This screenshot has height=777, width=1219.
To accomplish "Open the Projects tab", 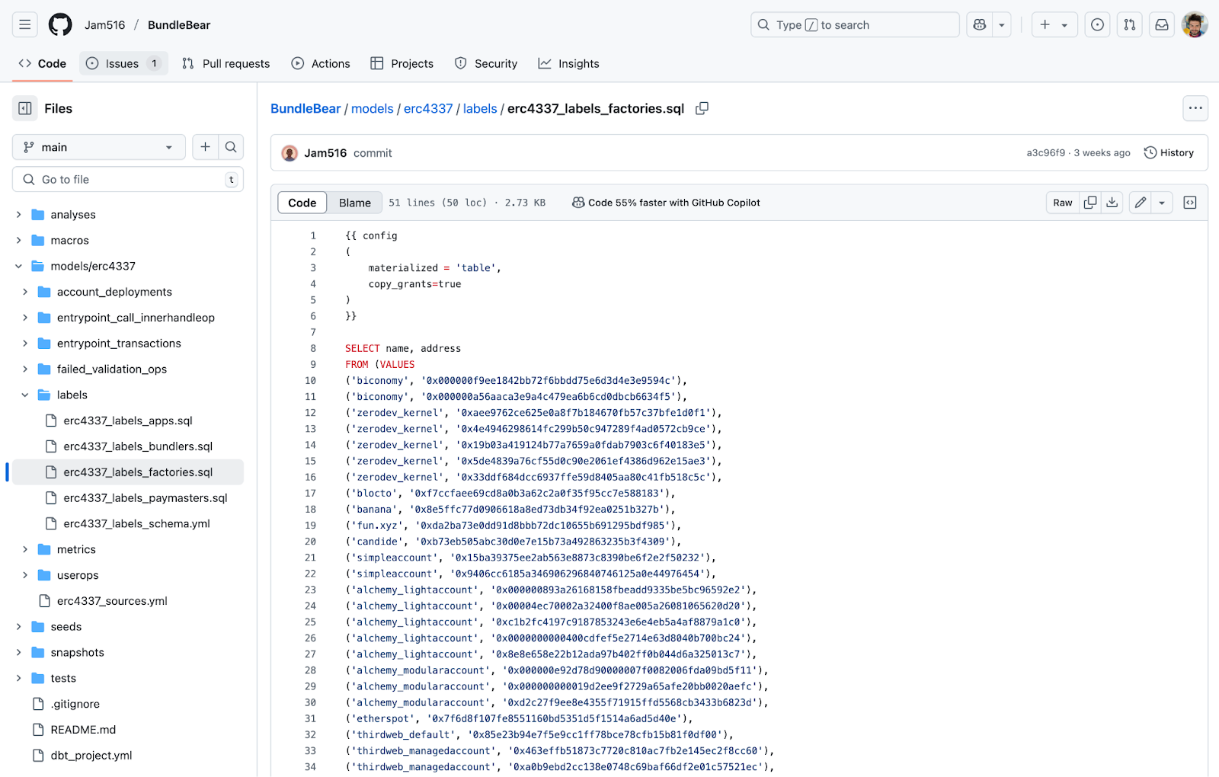I will pyautogui.click(x=402, y=64).
